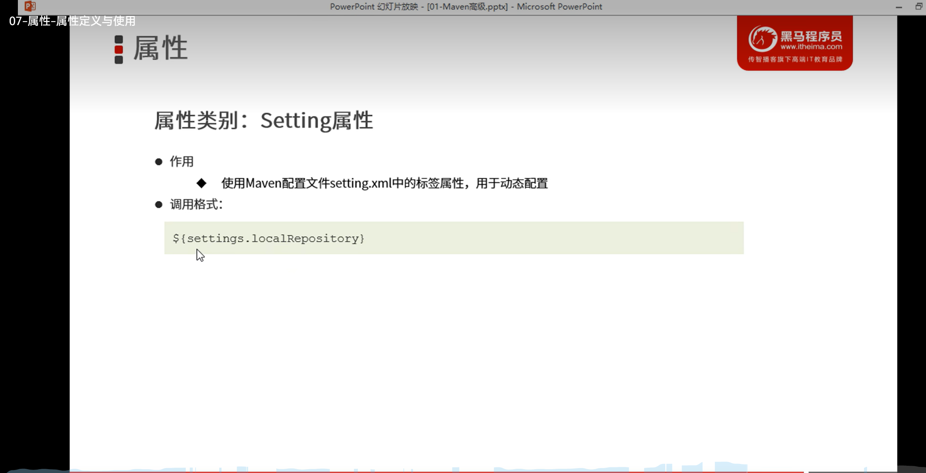Click the round bullet next to 调用格式

159,205
